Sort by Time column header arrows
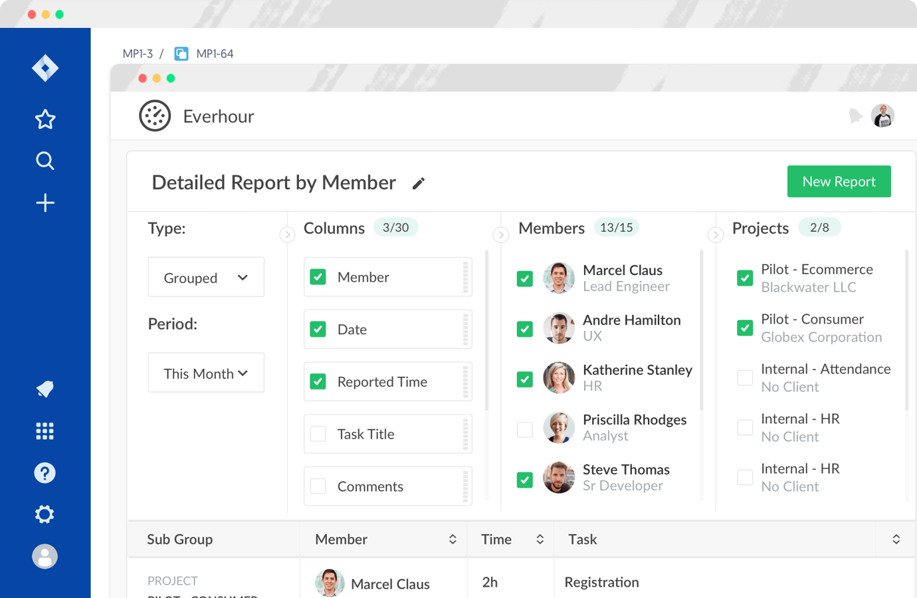This screenshot has height=598, width=917. [x=540, y=540]
